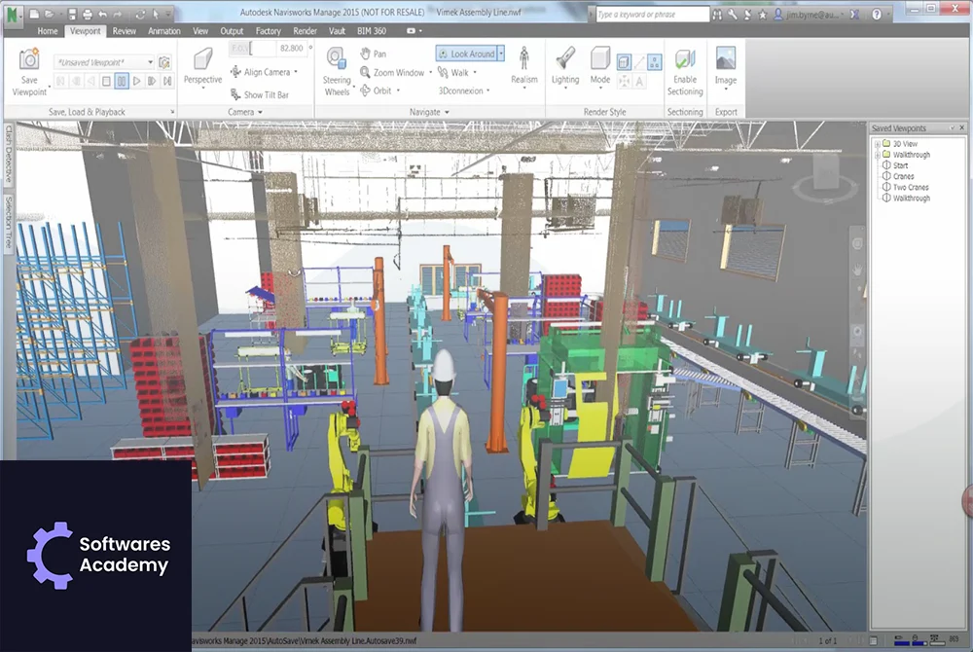Click the Save Viewpoint camera icon
973x652 pixels.
click(x=28, y=60)
